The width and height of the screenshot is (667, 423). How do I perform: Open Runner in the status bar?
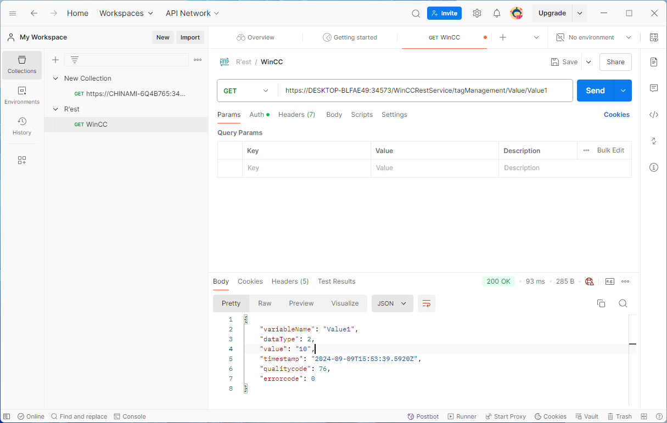click(x=462, y=416)
